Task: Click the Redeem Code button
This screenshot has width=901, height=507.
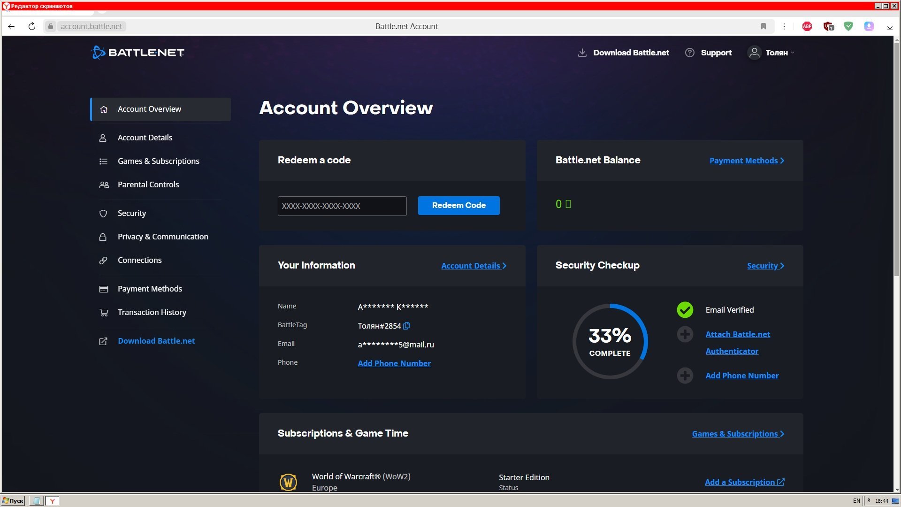Action: pos(458,206)
